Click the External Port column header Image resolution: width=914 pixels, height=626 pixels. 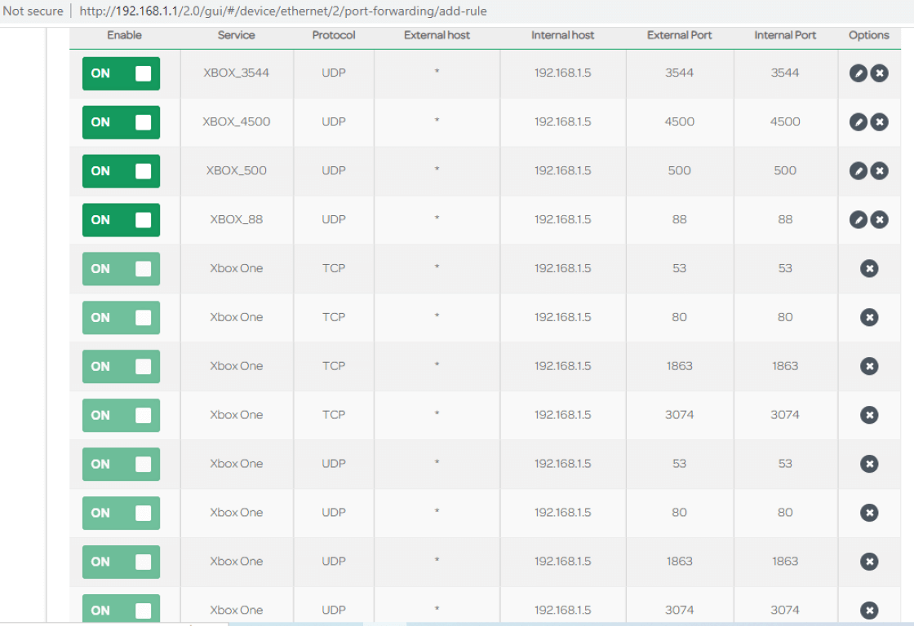pos(679,35)
